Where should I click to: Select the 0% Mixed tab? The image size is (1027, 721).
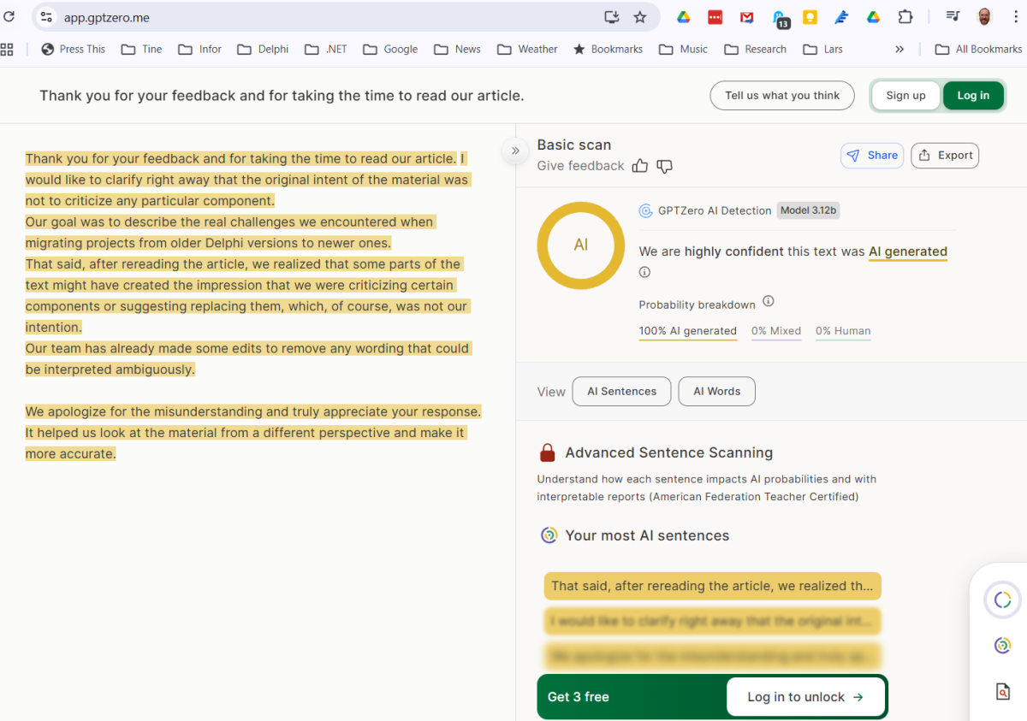tap(776, 331)
